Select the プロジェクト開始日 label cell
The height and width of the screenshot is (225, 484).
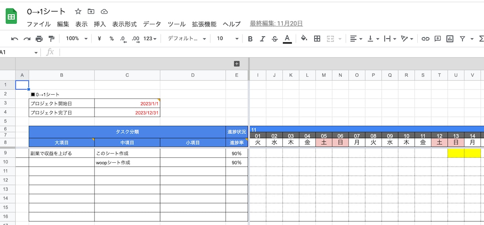[61, 103]
